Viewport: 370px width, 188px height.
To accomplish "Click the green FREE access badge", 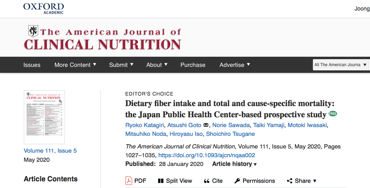I will tap(333, 114).
